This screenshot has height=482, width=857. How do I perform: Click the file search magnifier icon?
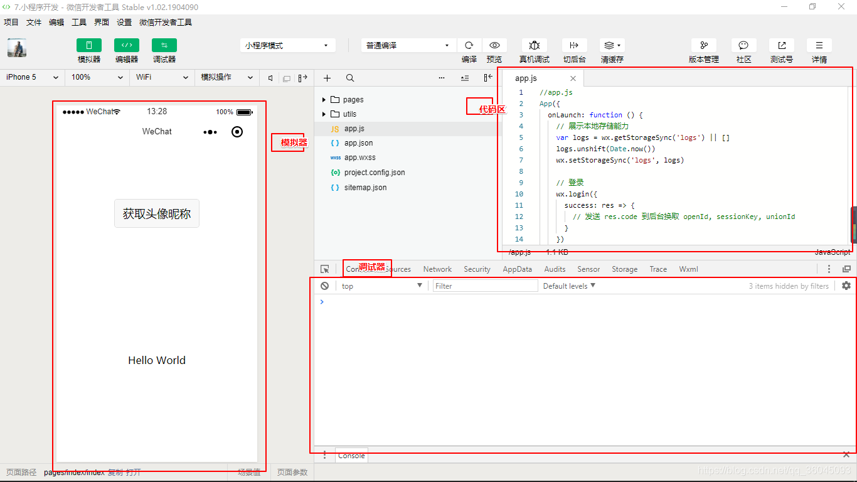[350, 78]
